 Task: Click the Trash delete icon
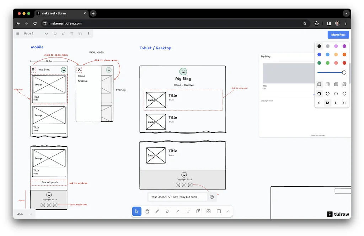point(71,33)
